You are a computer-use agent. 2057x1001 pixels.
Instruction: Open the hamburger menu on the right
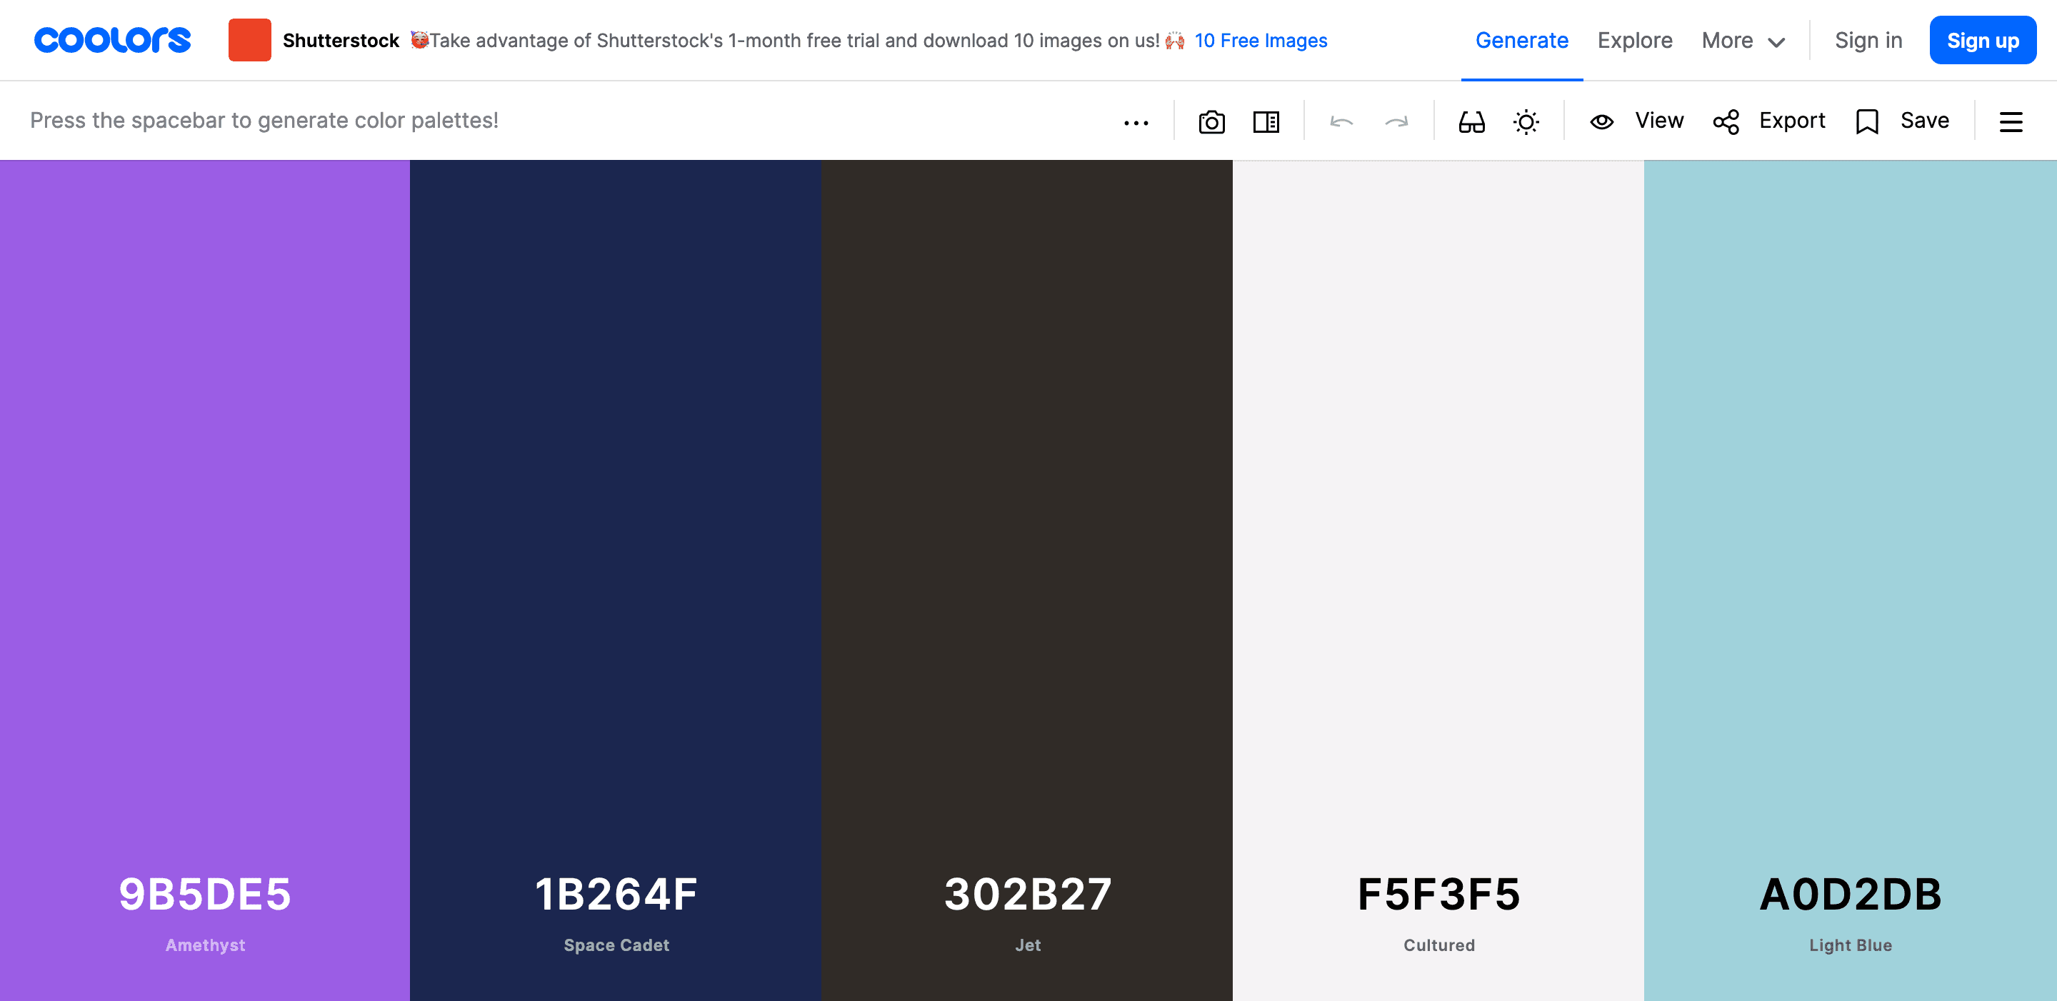pyautogui.click(x=2010, y=121)
